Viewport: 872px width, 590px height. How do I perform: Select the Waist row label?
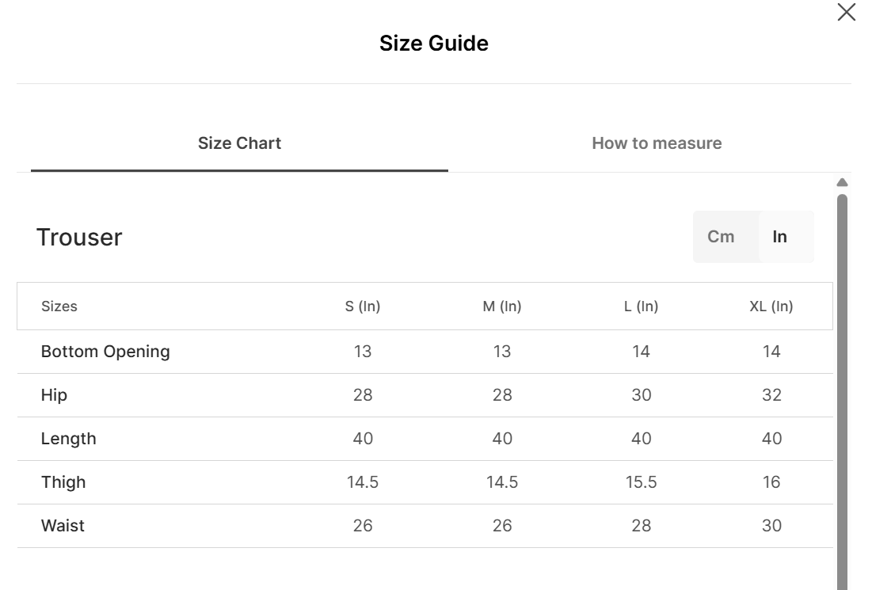tap(63, 526)
